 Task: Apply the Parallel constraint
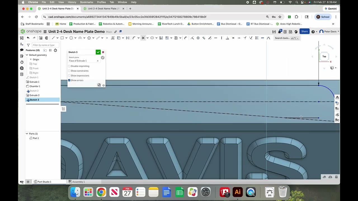[x=204, y=38]
